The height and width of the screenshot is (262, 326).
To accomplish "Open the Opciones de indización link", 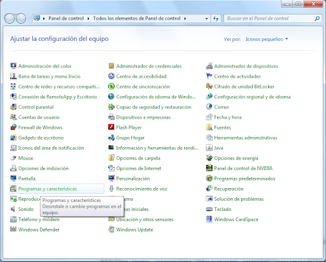I will click(43, 168).
